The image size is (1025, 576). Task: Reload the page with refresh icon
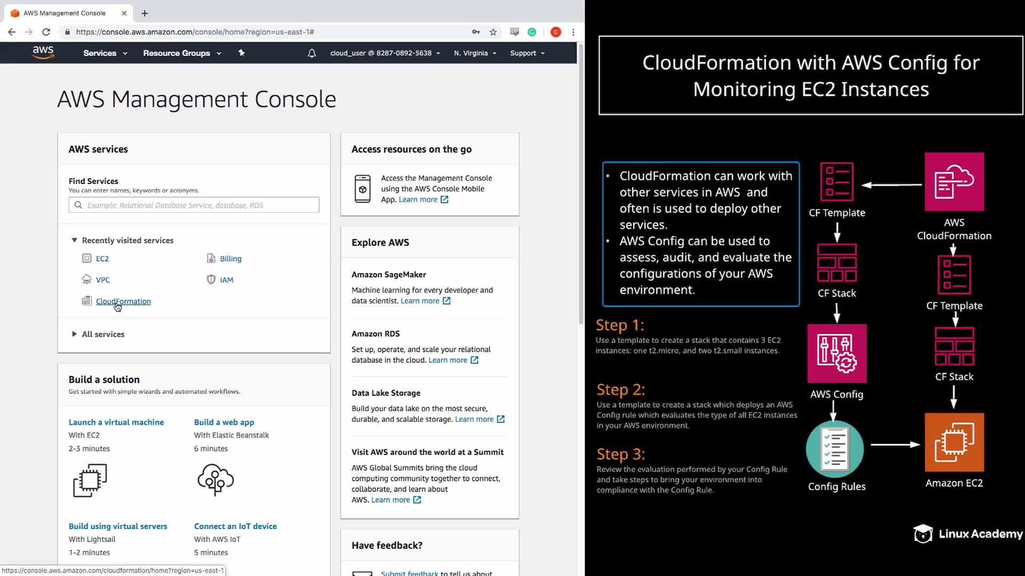[x=46, y=32]
